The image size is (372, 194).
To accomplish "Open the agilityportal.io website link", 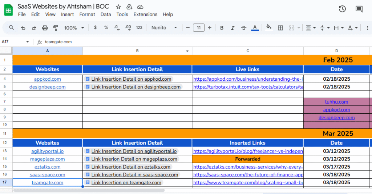I will click(48, 151).
